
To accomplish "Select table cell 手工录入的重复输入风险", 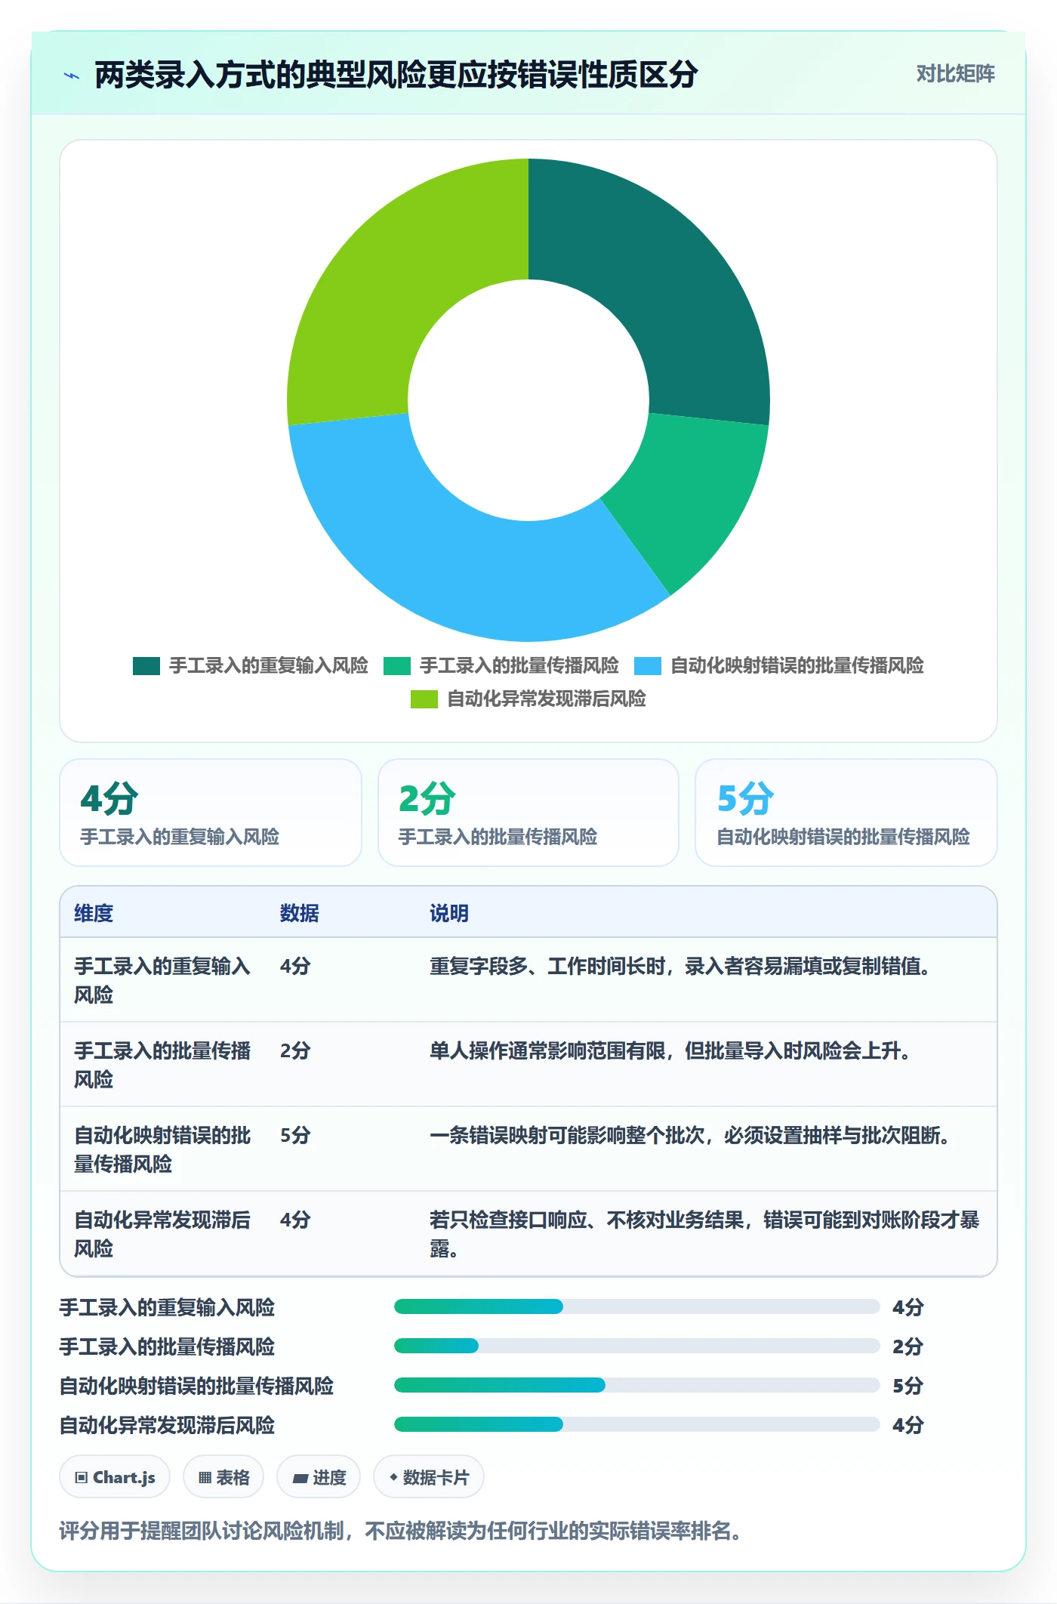I will [x=162, y=980].
